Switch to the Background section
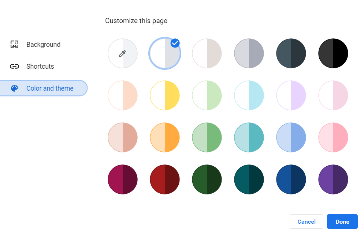 tap(43, 44)
